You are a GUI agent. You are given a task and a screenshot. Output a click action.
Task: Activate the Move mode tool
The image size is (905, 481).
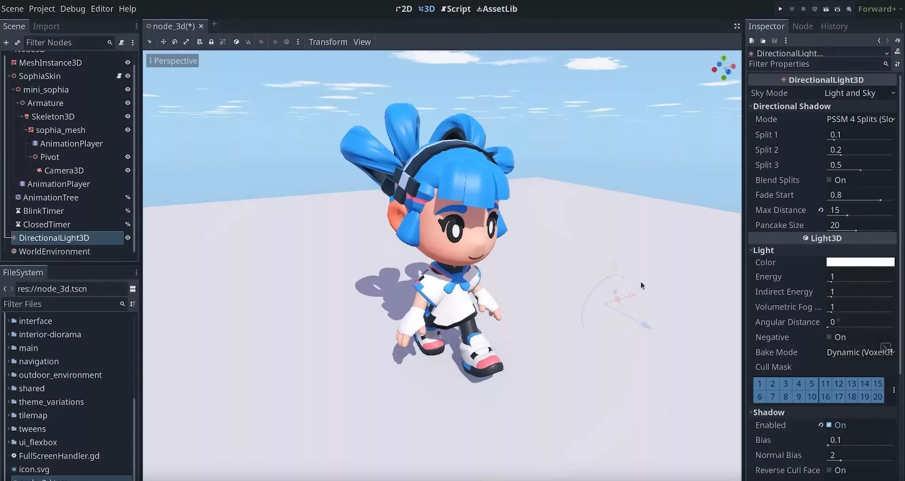click(x=163, y=42)
